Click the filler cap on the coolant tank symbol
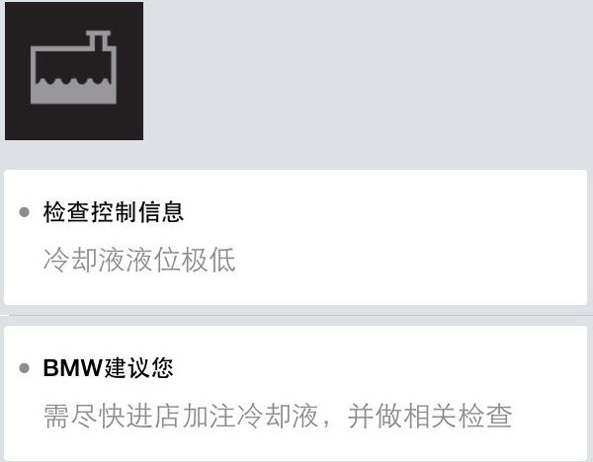The width and height of the screenshot is (593, 462). point(98,38)
